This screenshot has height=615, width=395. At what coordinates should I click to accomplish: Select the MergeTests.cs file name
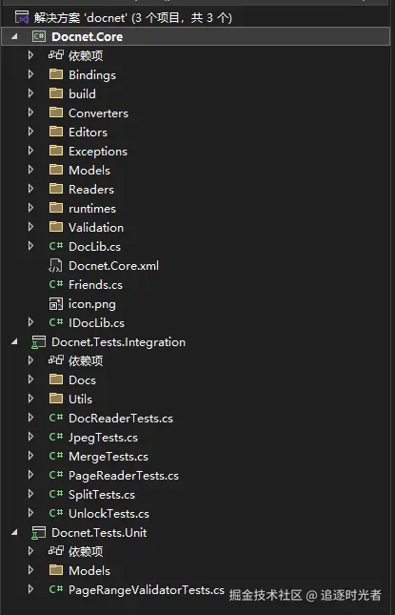tap(109, 457)
